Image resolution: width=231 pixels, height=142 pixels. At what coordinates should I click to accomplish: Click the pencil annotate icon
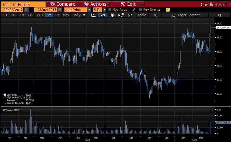(134, 10)
